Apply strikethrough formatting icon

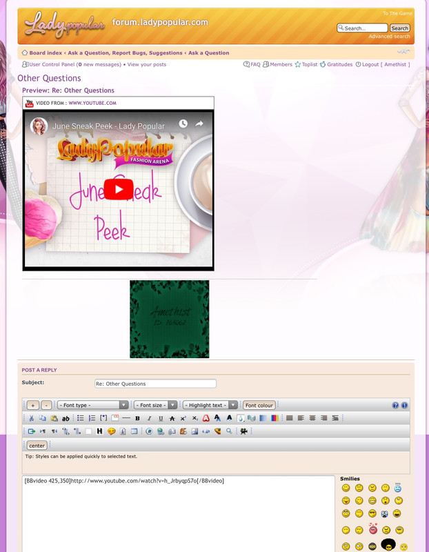coord(172,418)
